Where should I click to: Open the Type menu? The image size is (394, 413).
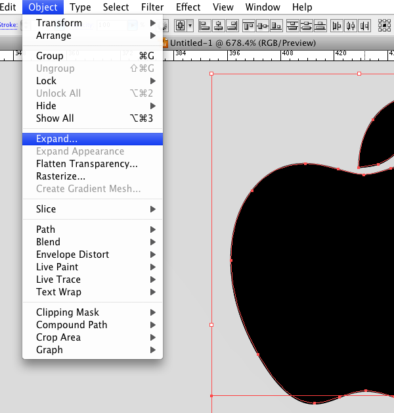(x=80, y=7)
